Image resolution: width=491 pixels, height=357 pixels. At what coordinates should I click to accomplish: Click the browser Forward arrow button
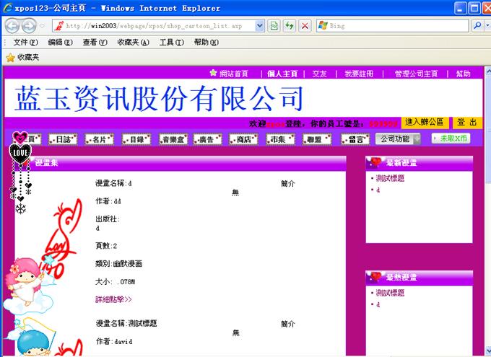click(x=29, y=25)
